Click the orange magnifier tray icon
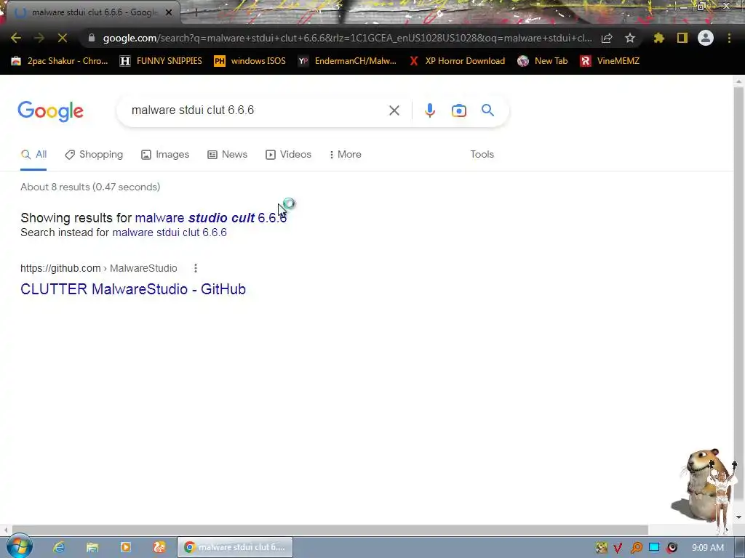The height and width of the screenshot is (558, 745). pyautogui.click(x=636, y=548)
